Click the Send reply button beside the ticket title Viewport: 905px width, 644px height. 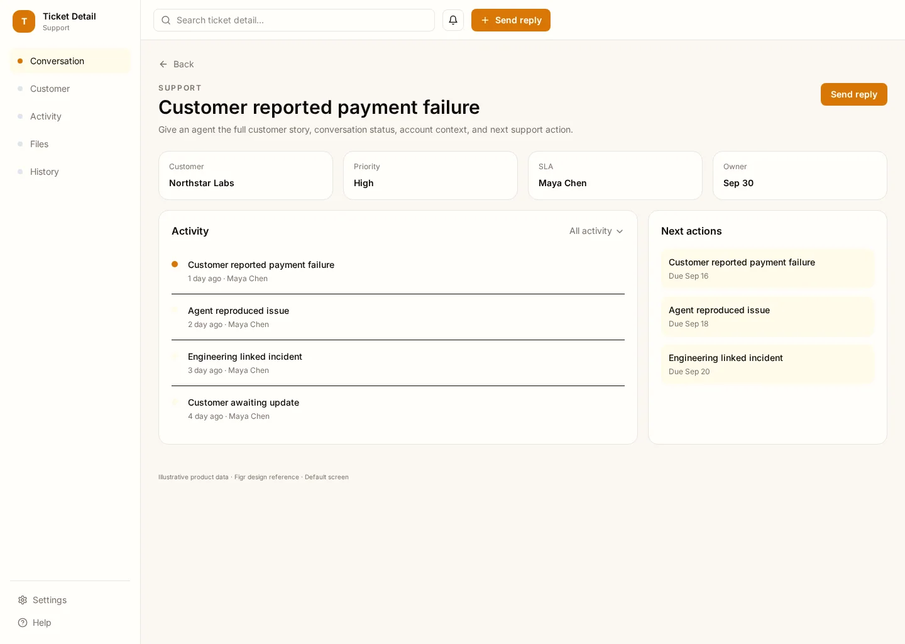point(853,94)
